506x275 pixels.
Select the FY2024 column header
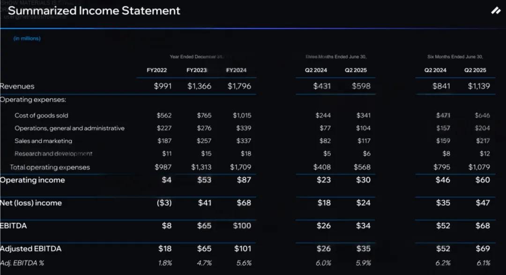point(236,70)
